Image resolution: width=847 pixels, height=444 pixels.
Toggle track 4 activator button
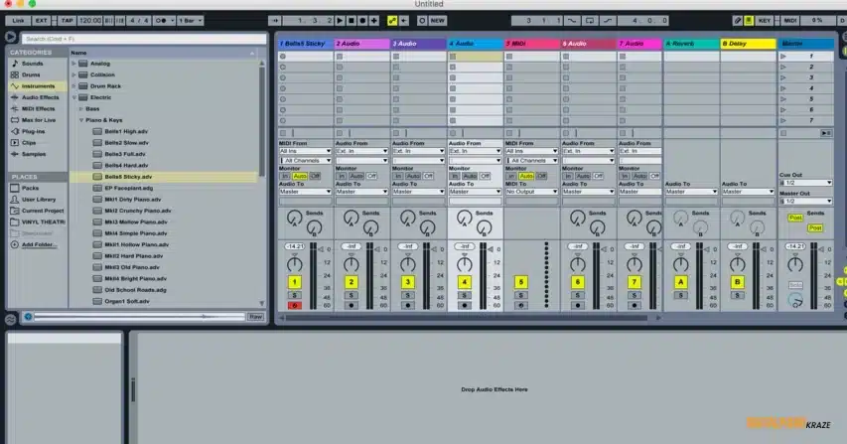click(464, 283)
